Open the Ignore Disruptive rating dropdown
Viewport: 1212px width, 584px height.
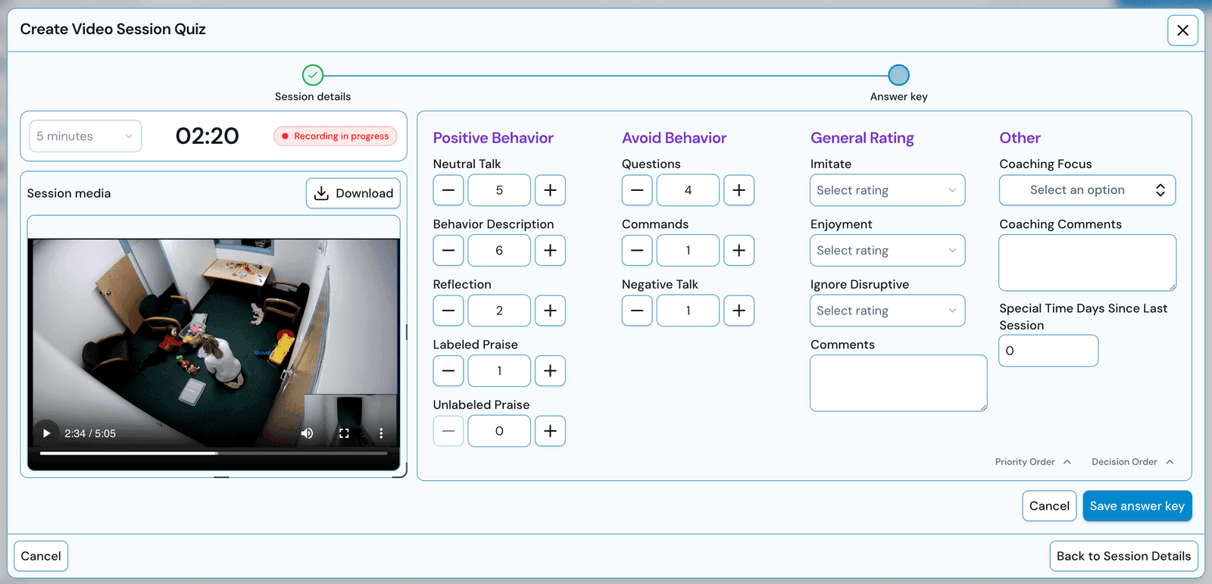click(887, 311)
